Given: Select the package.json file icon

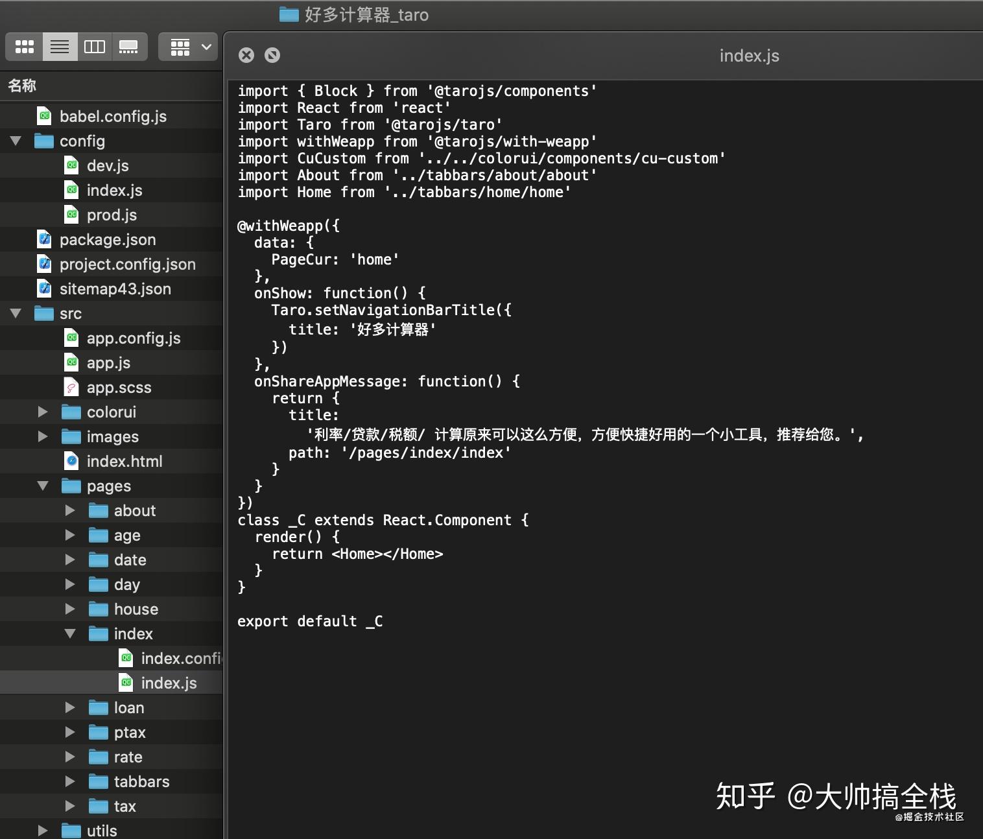Looking at the screenshot, I should coord(44,239).
